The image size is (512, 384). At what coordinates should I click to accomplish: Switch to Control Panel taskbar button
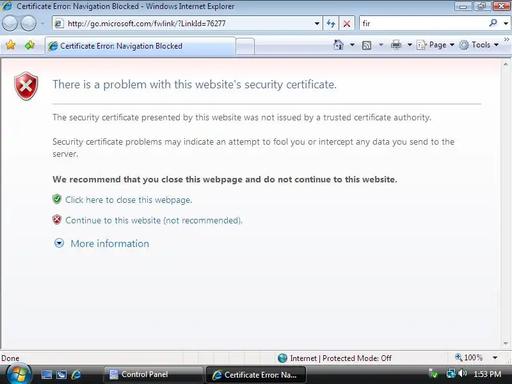[153, 374]
